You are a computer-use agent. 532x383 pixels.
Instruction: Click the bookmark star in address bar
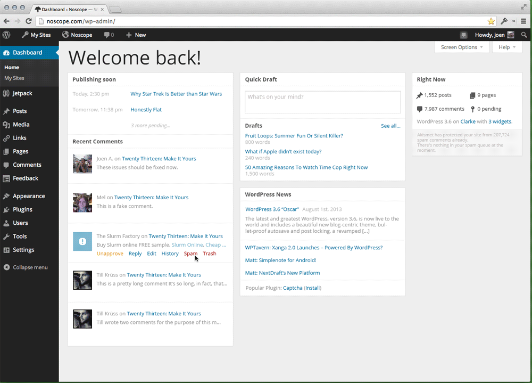[x=491, y=21]
